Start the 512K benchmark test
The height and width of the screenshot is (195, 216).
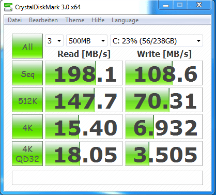(x=27, y=100)
